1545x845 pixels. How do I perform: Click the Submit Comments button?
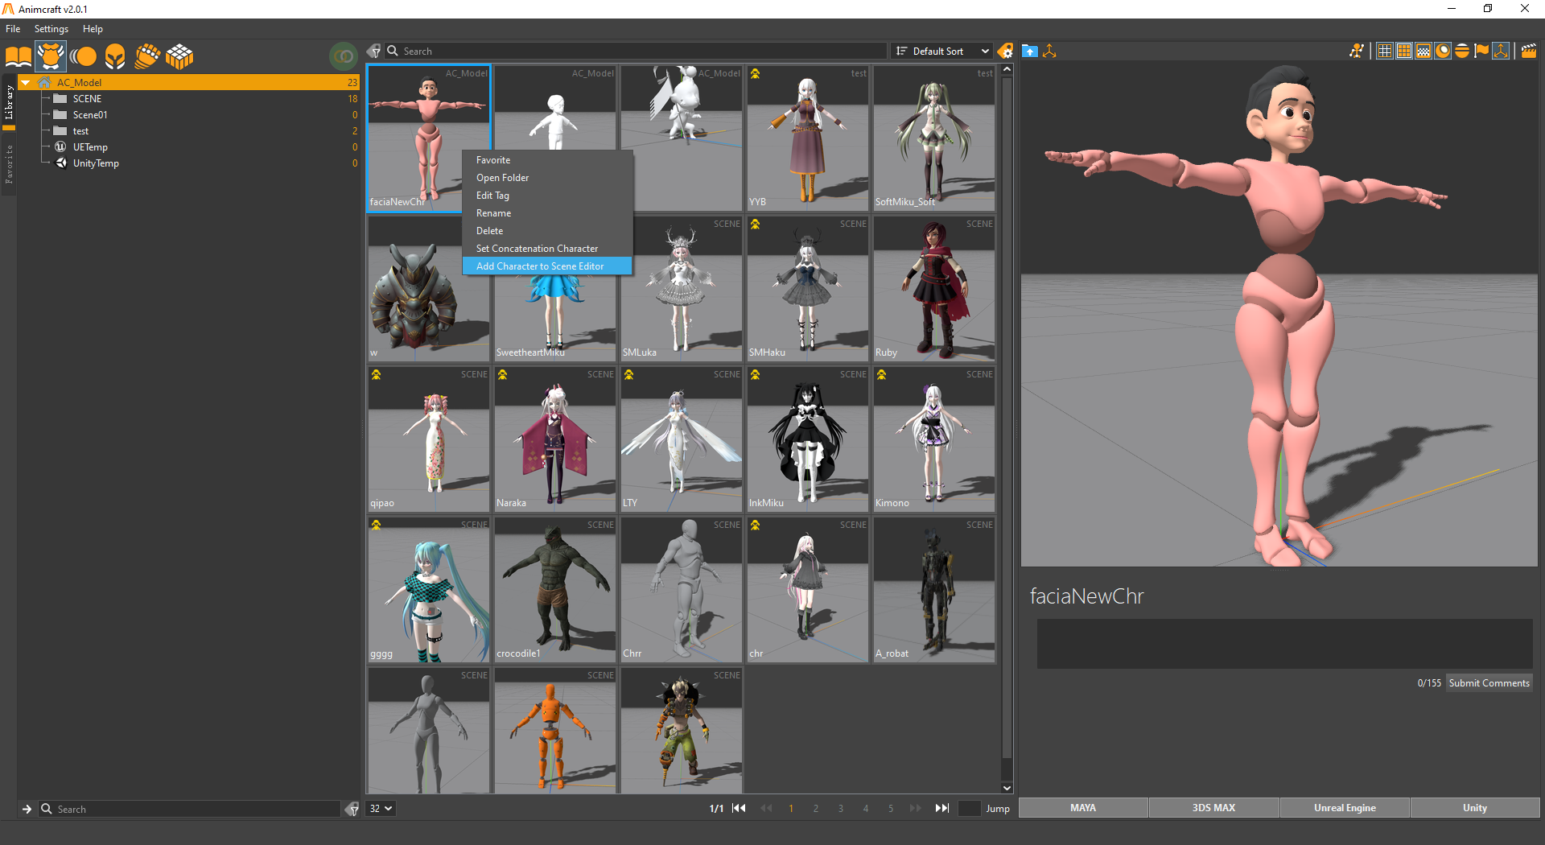(x=1489, y=683)
